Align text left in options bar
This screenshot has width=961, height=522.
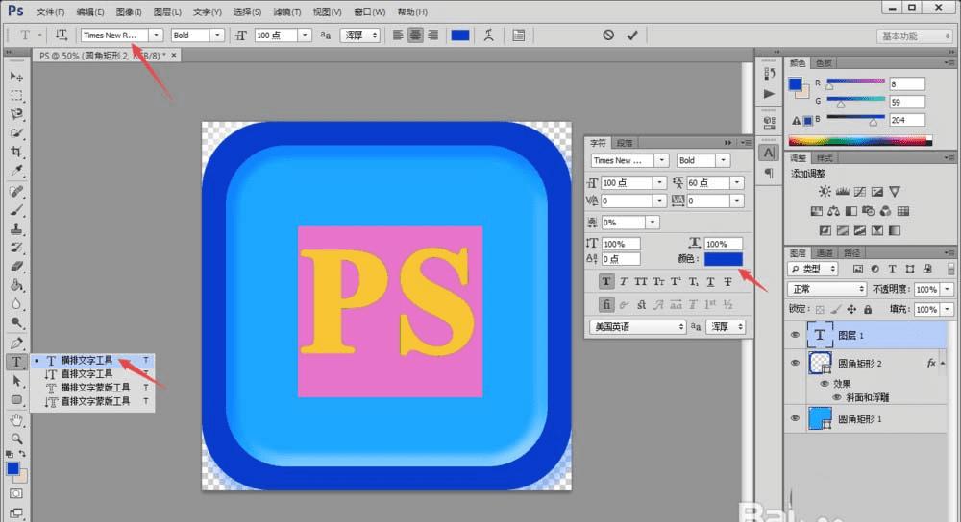click(x=398, y=35)
